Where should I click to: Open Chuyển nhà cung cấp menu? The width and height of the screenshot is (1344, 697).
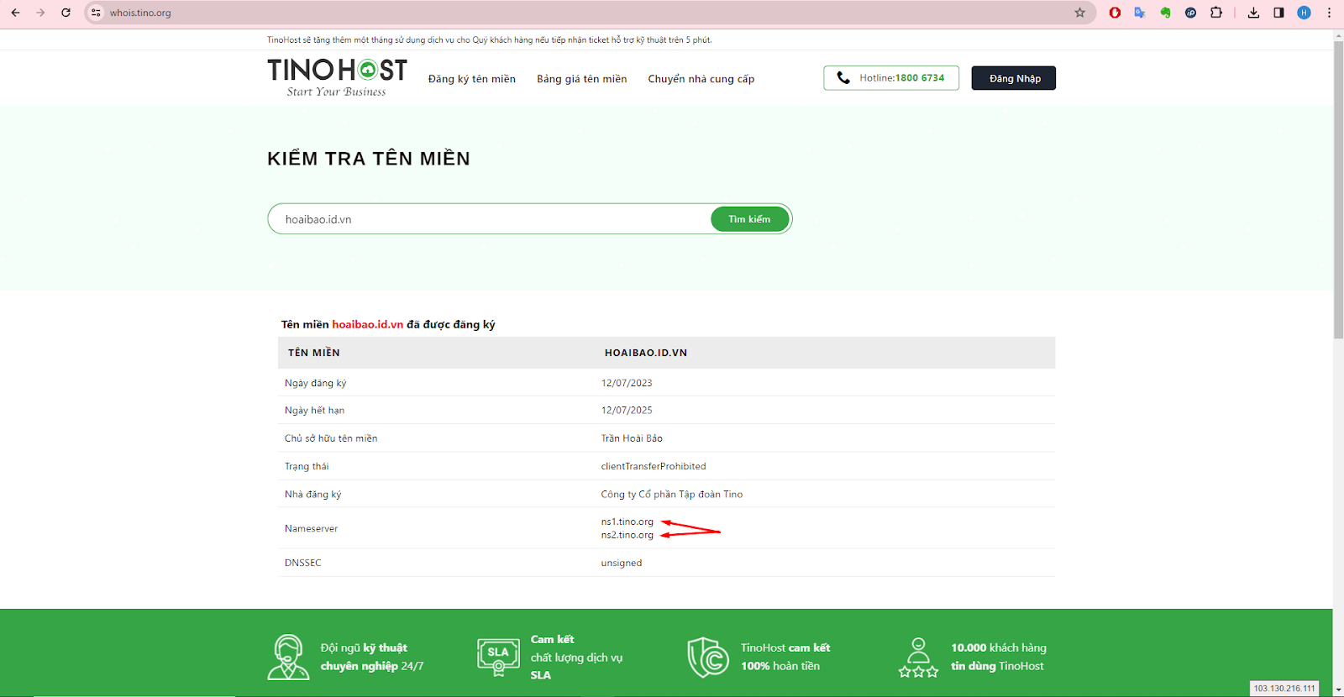pyautogui.click(x=701, y=79)
